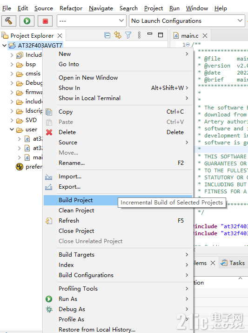The height and width of the screenshot is (333, 248).
Task: Open the Profiling Tools submenu
Action: [x=118, y=289]
